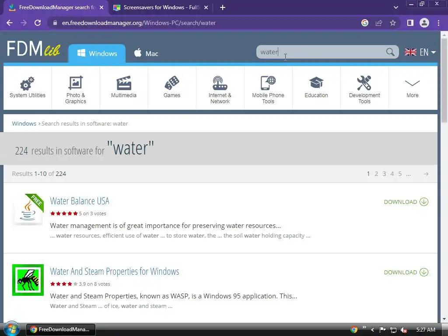Click the Windows breadcrumb link
The width and height of the screenshot is (448, 336).
(x=24, y=123)
